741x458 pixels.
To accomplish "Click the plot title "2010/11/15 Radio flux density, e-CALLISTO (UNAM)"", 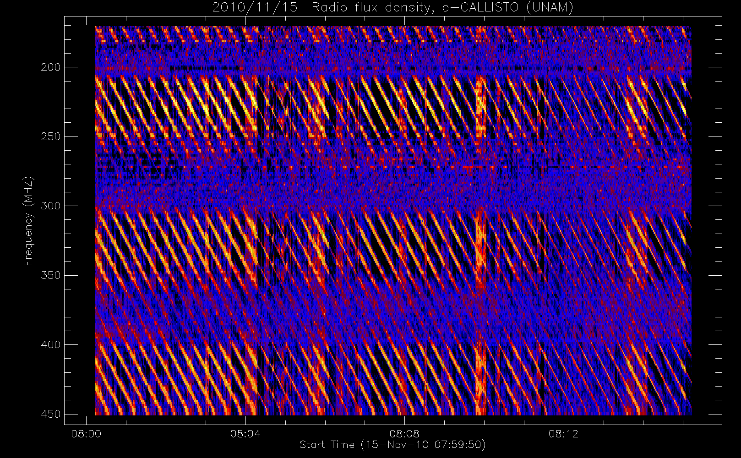I will tap(393, 8).
